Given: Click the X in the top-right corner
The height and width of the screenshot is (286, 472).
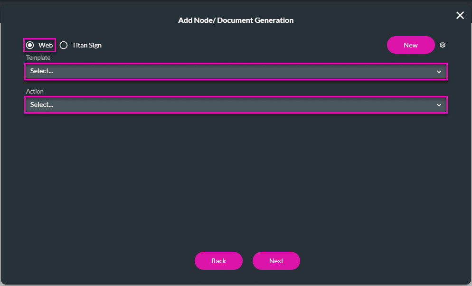Looking at the screenshot, I should [x=460, y=15].
